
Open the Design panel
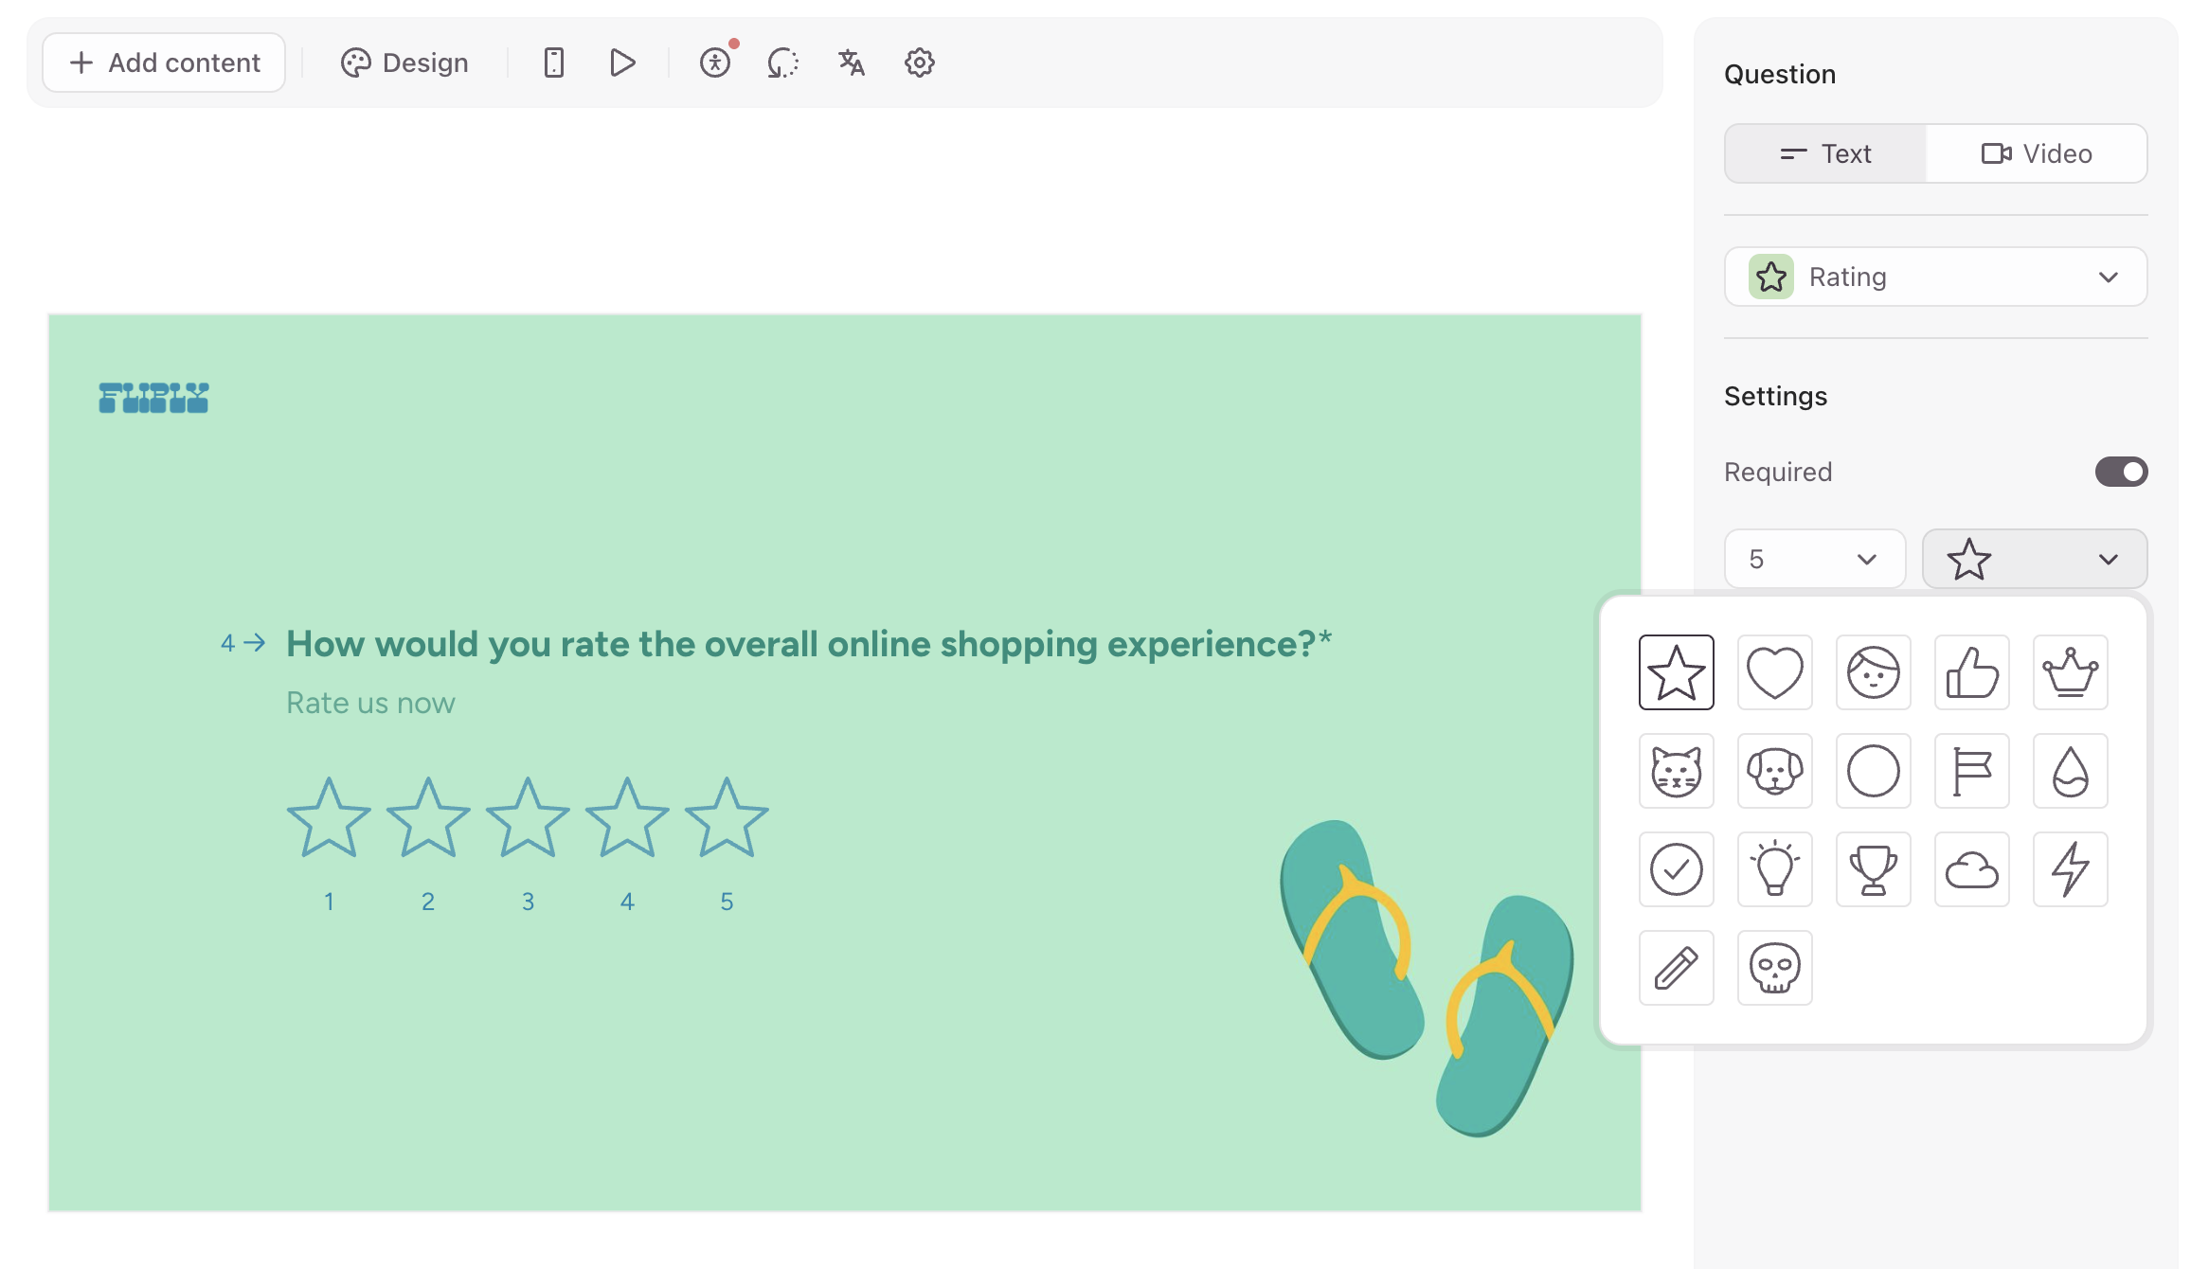404,63
